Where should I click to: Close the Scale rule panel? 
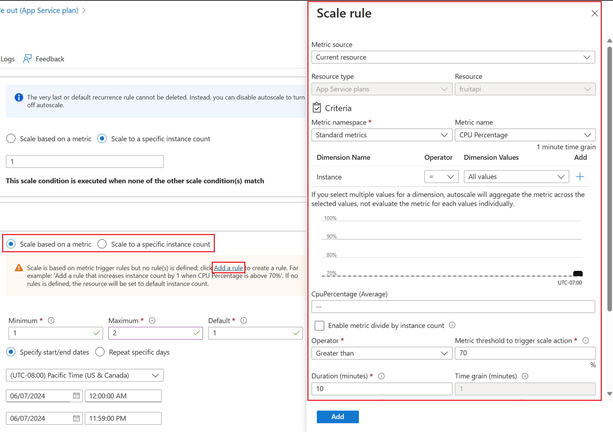coord(594,13)
